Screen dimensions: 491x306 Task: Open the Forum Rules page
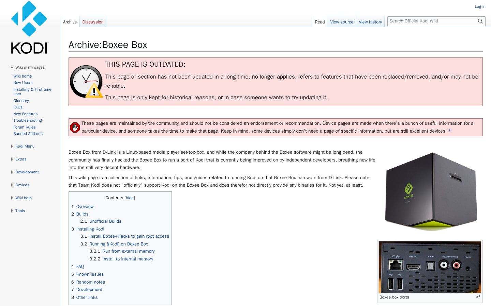(25, 127)
